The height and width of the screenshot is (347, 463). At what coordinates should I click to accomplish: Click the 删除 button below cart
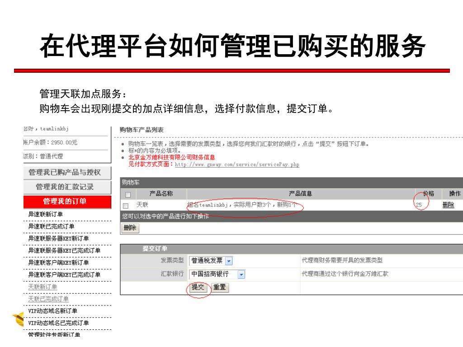pyautogui.click(x=130, y=228)
